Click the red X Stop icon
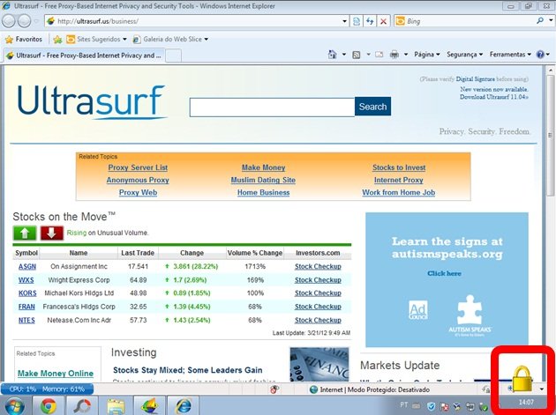The image size is (556, 415). pos(383,21)
